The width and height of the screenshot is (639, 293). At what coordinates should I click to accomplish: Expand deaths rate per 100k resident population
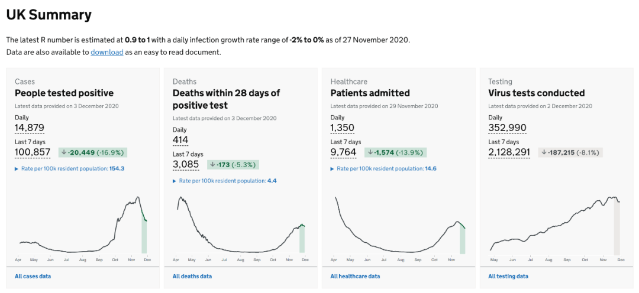click(x=224, y=181)
